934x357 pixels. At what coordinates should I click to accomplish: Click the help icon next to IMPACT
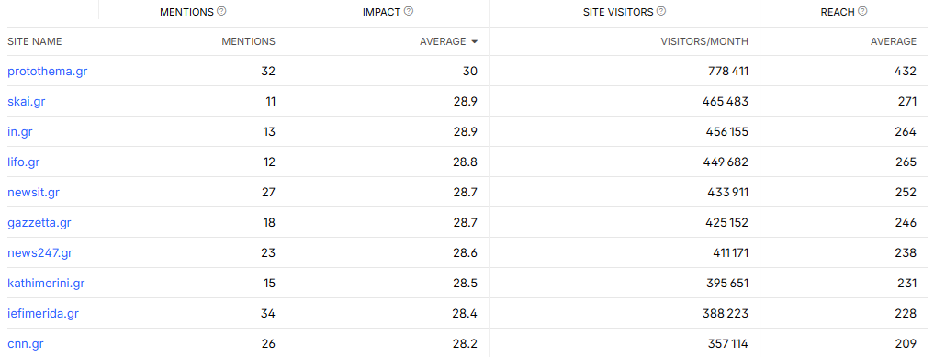tap(409, 11)
